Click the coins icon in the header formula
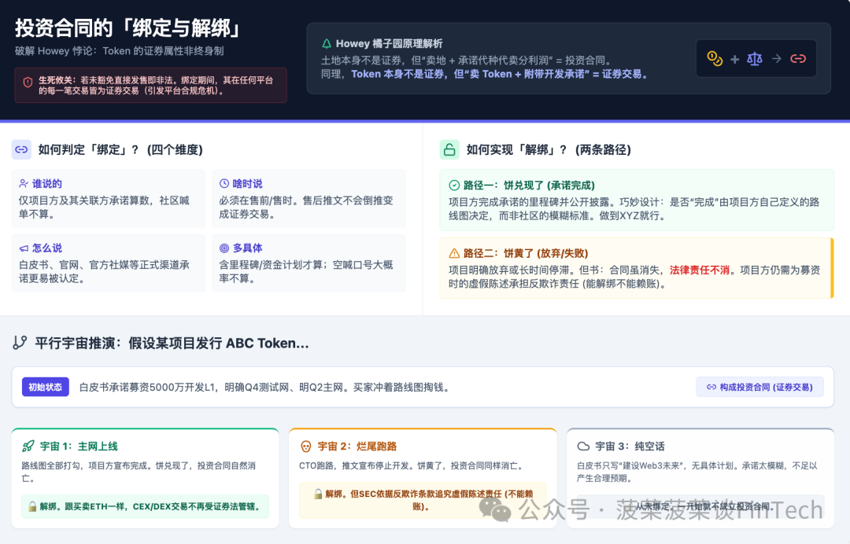This screenshot has height=544, width=850. [x=715, y=59]
